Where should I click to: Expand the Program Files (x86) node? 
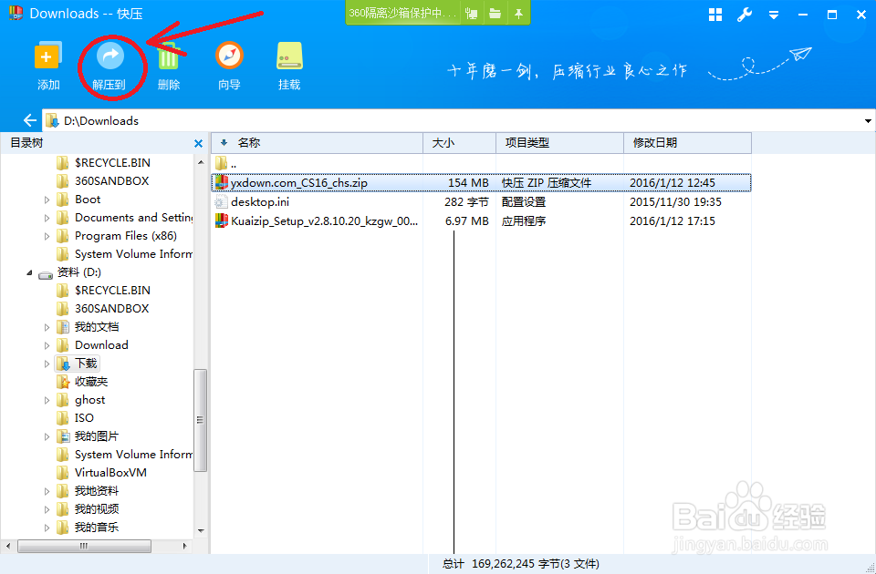(47, 237)
